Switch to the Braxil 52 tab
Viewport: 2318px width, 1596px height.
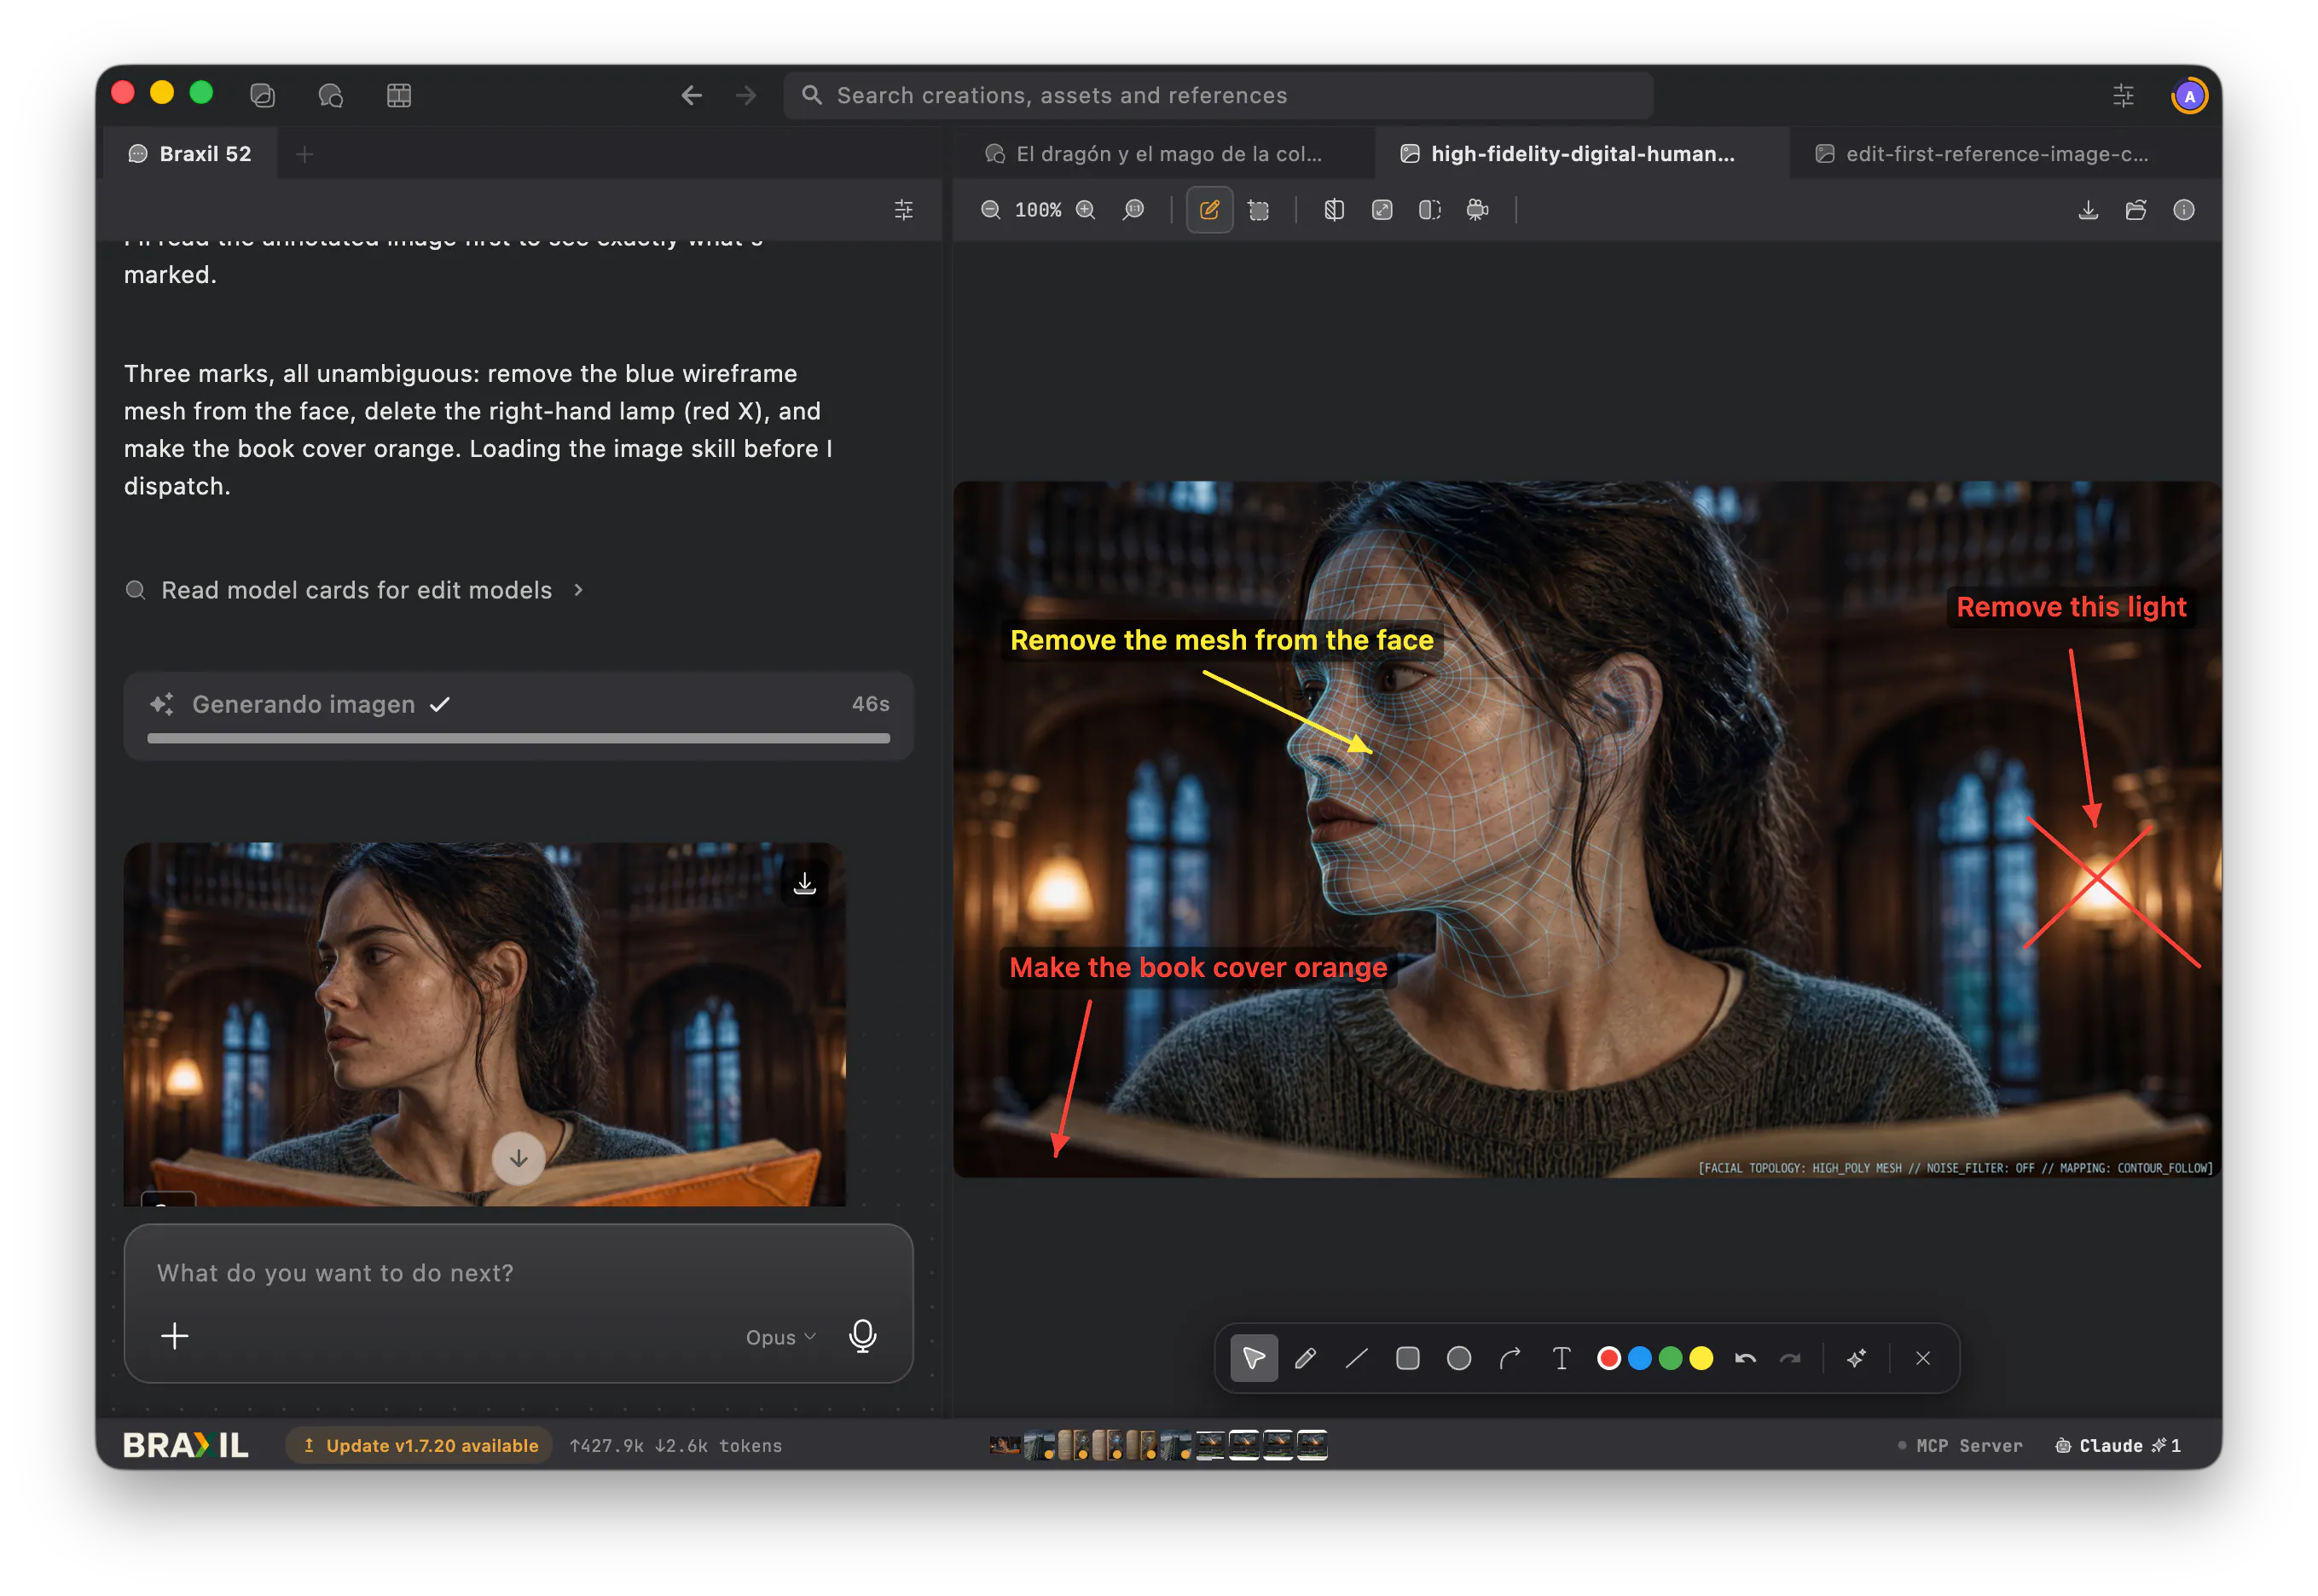[190, 154]
